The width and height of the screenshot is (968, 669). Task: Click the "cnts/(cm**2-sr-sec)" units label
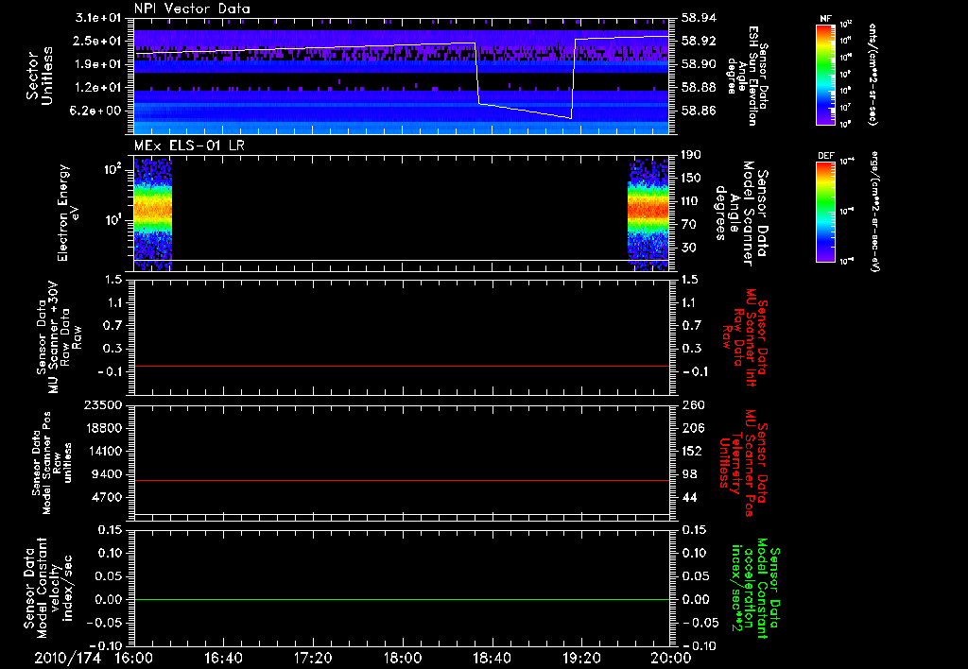[873, 75]
